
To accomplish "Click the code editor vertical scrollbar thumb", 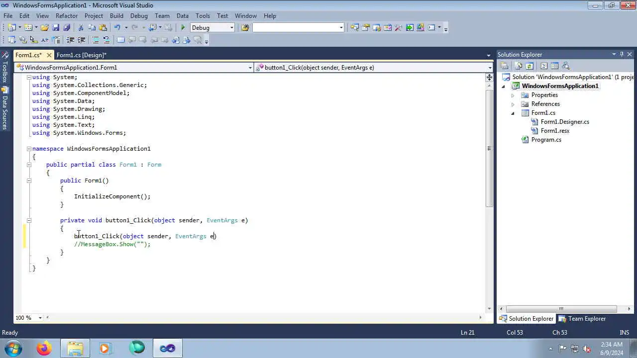I will pyautogui.click(x=489, y=148).
